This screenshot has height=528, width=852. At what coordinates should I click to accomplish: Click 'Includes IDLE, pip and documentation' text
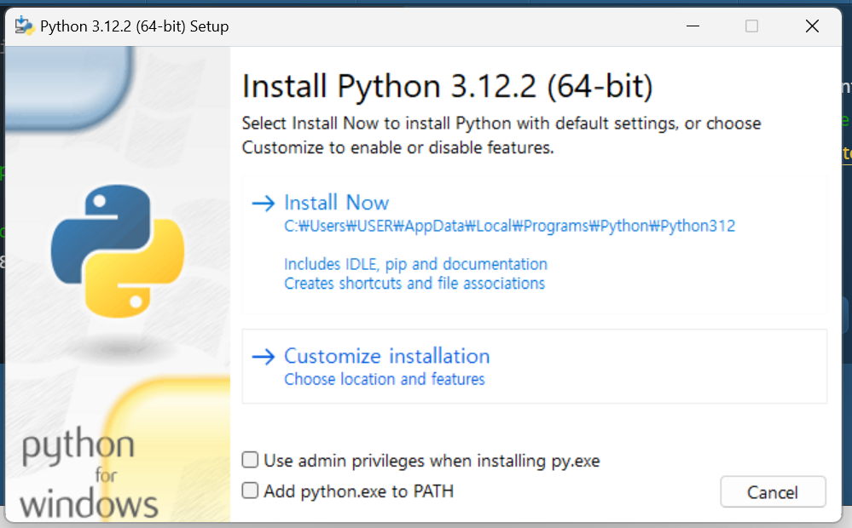tap(415, 264)
